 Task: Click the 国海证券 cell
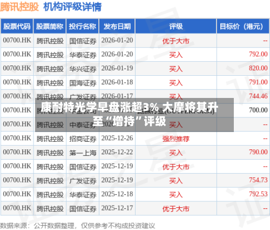(83, 83)
